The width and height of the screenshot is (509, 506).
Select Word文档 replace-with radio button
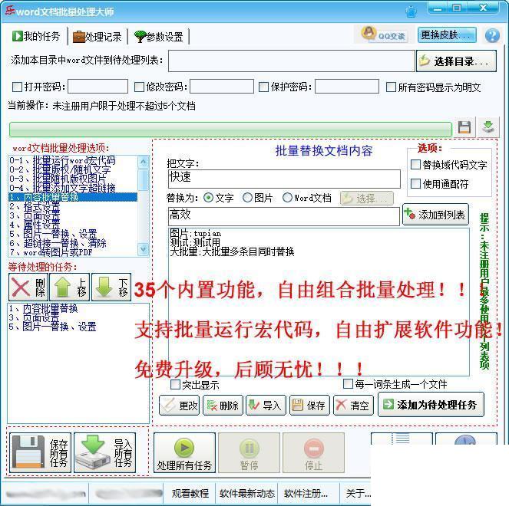[x=287, y=198]
